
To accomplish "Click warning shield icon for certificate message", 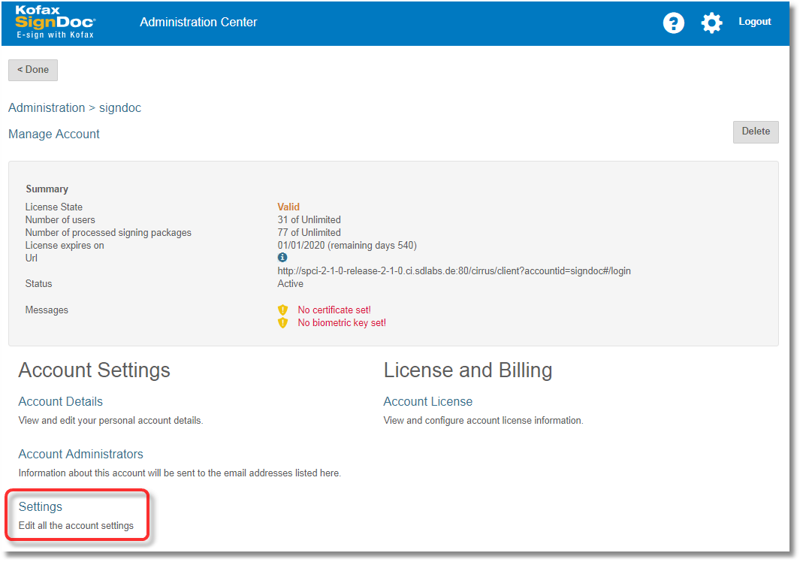I will tap(283, 310).
